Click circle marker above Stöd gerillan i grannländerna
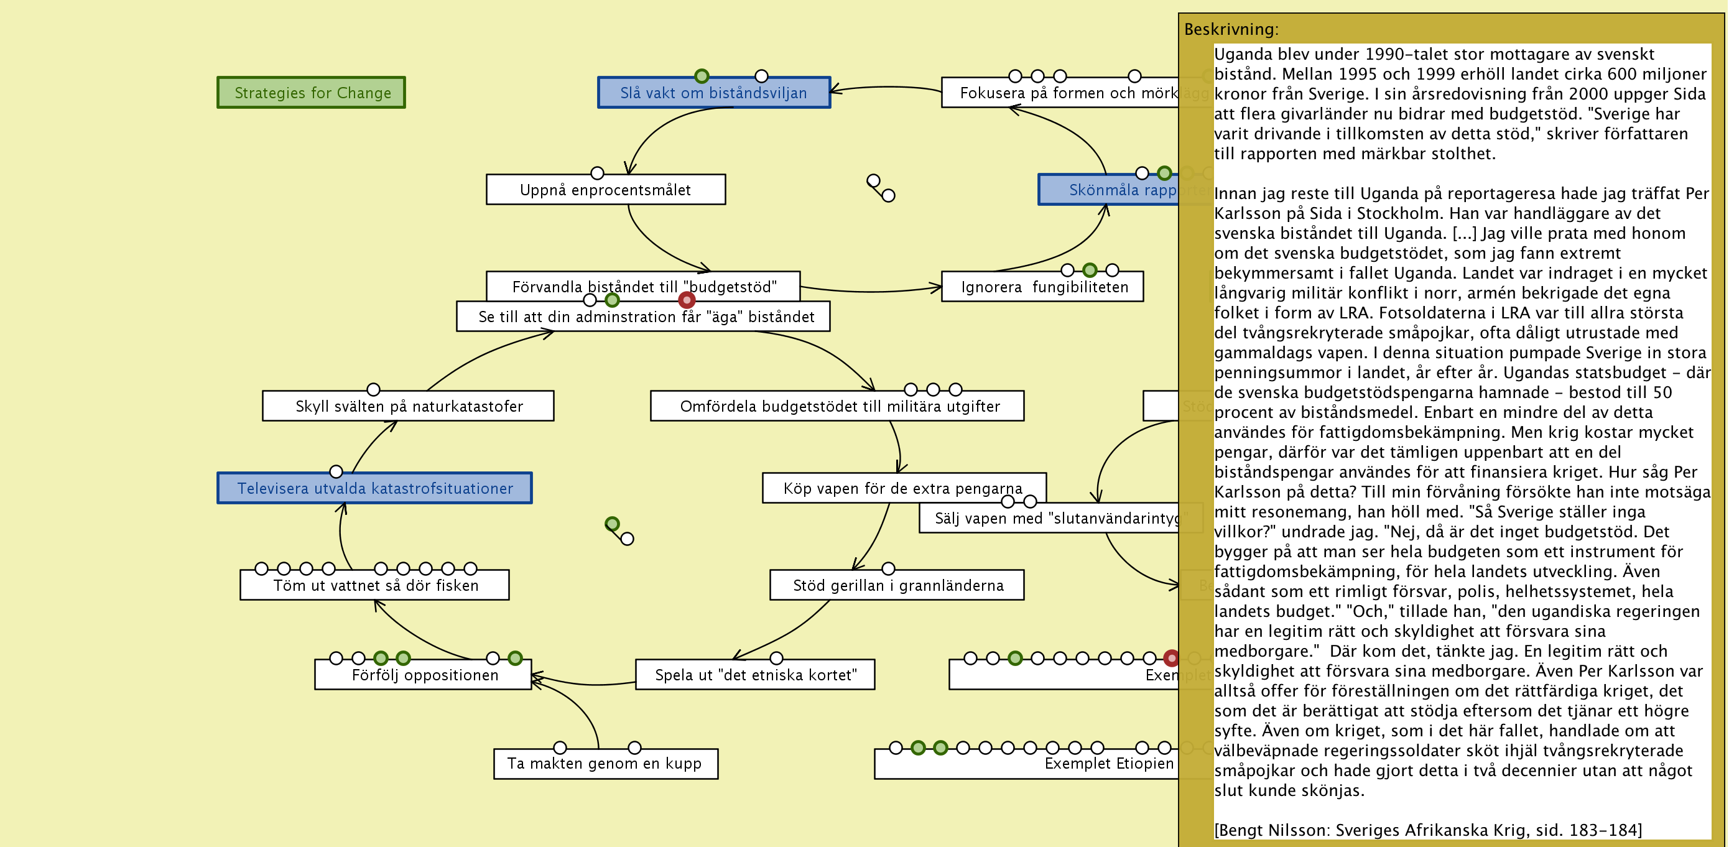The image size is (1729, 847). point(888,568)
